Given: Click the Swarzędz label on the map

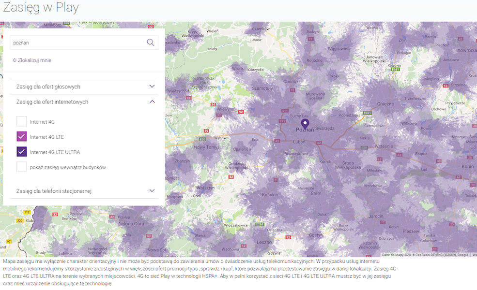Looking at the screenshot, I should (324, 129).
